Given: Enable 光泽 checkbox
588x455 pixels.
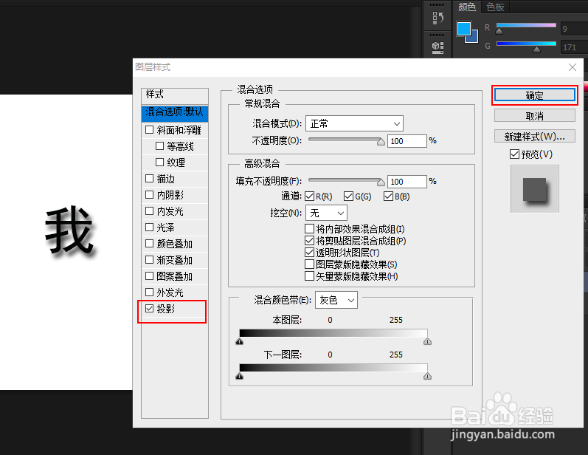Looking at the screenshot, I should (149, 227).
